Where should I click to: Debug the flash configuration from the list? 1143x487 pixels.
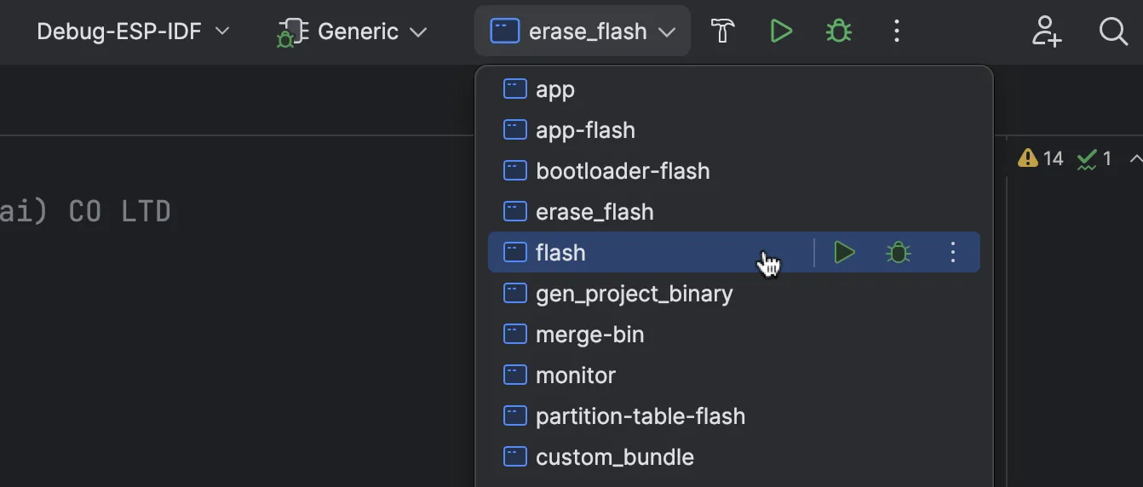tap(899, 253)
